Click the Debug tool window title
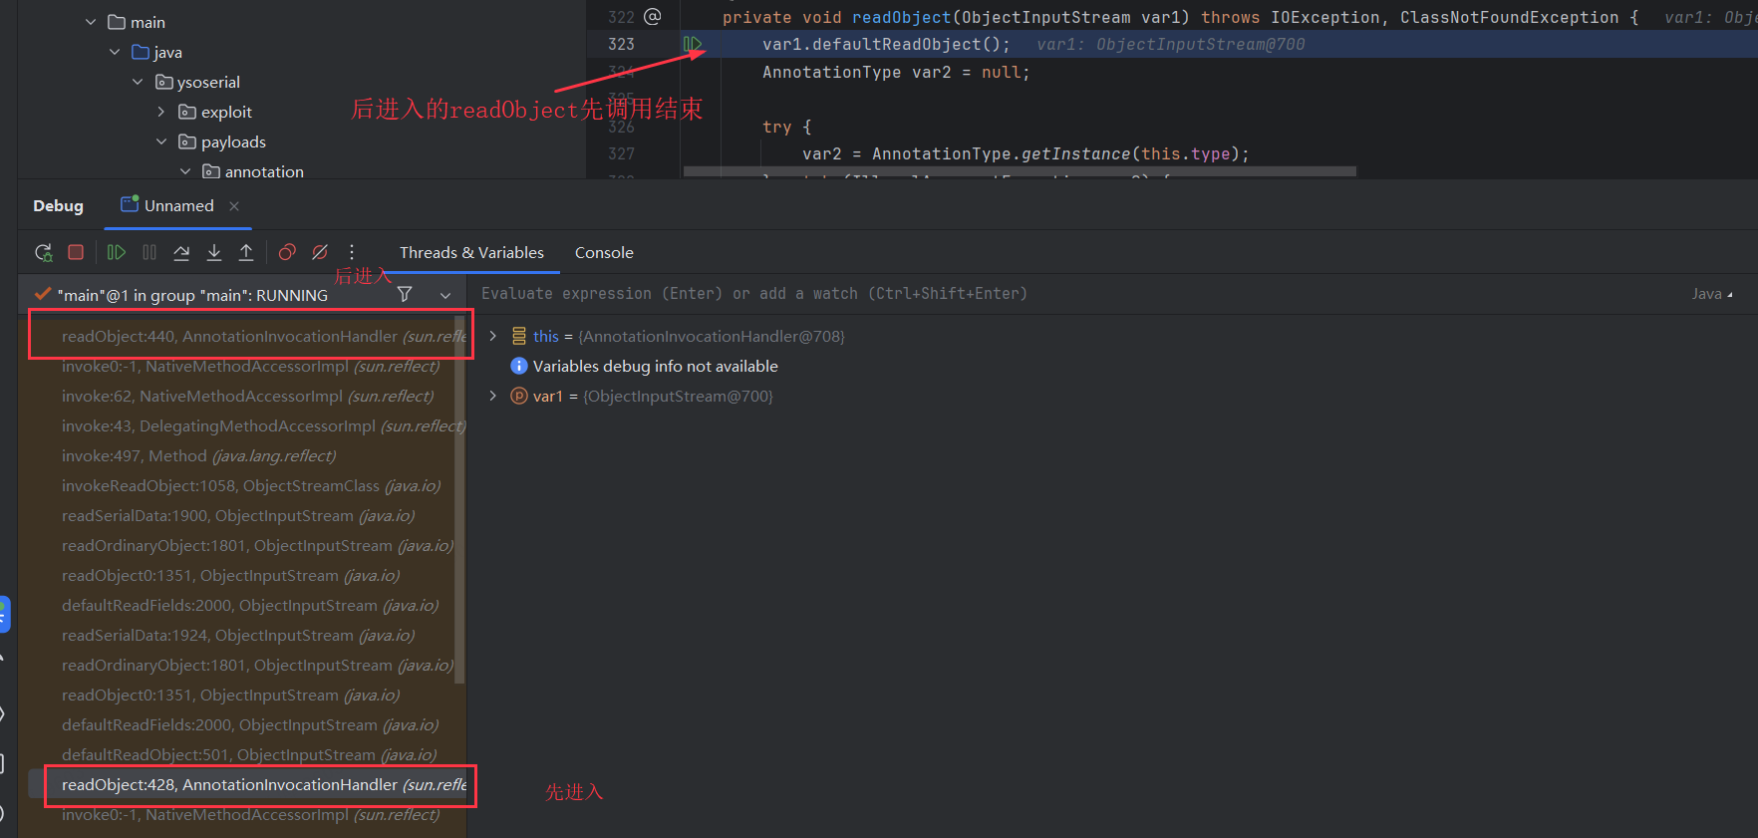 (x=58, y=205)
